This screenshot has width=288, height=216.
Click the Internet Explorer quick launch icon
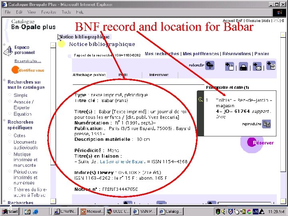point(36,212)
